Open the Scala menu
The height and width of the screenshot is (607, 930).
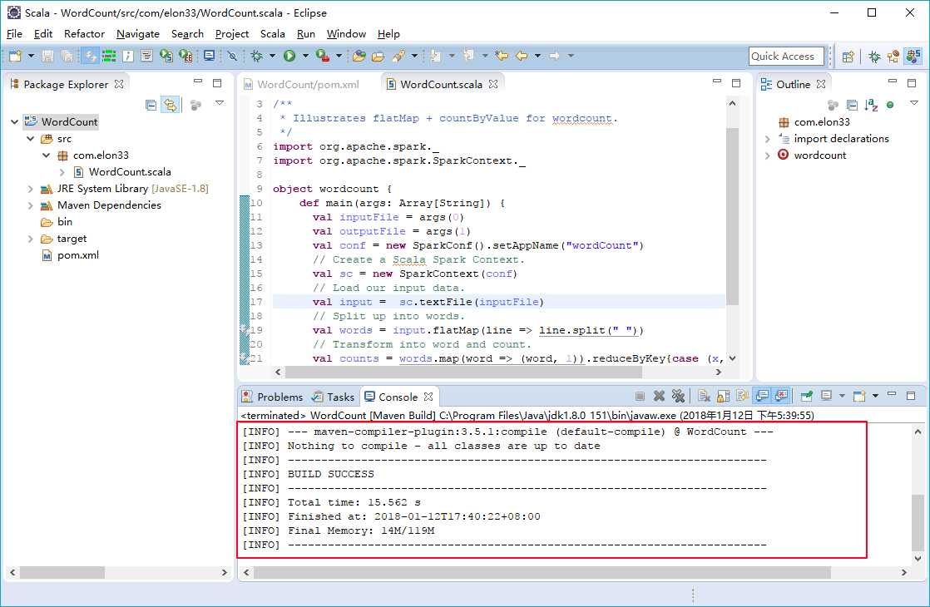click(x=272, y=34)
